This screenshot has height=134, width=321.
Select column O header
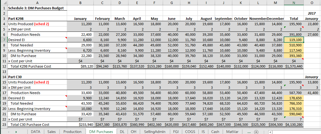[x=312, y=2]
